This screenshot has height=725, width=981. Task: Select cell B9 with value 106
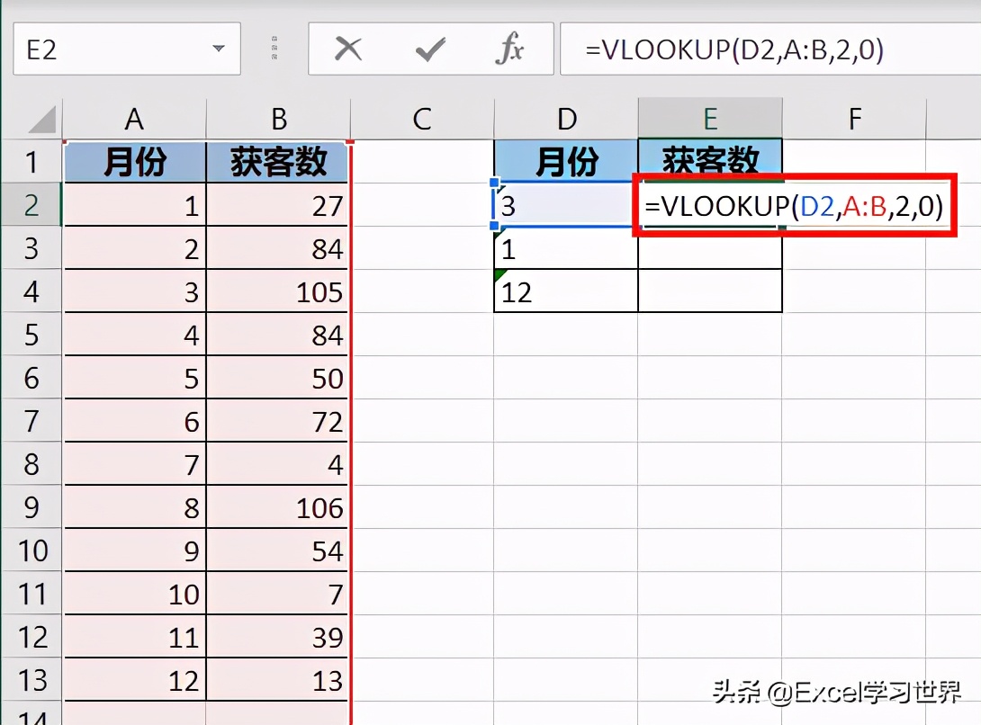[x=279, y=507]
